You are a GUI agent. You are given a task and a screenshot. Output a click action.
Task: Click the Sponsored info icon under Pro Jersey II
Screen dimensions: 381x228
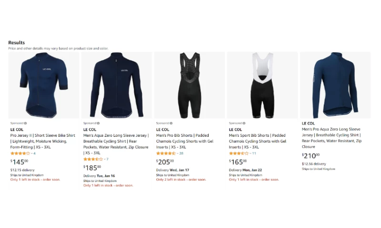pos(26,123)
